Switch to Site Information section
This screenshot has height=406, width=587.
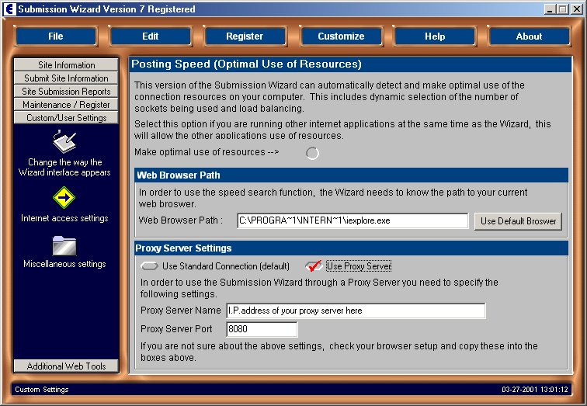click(66, 64)
